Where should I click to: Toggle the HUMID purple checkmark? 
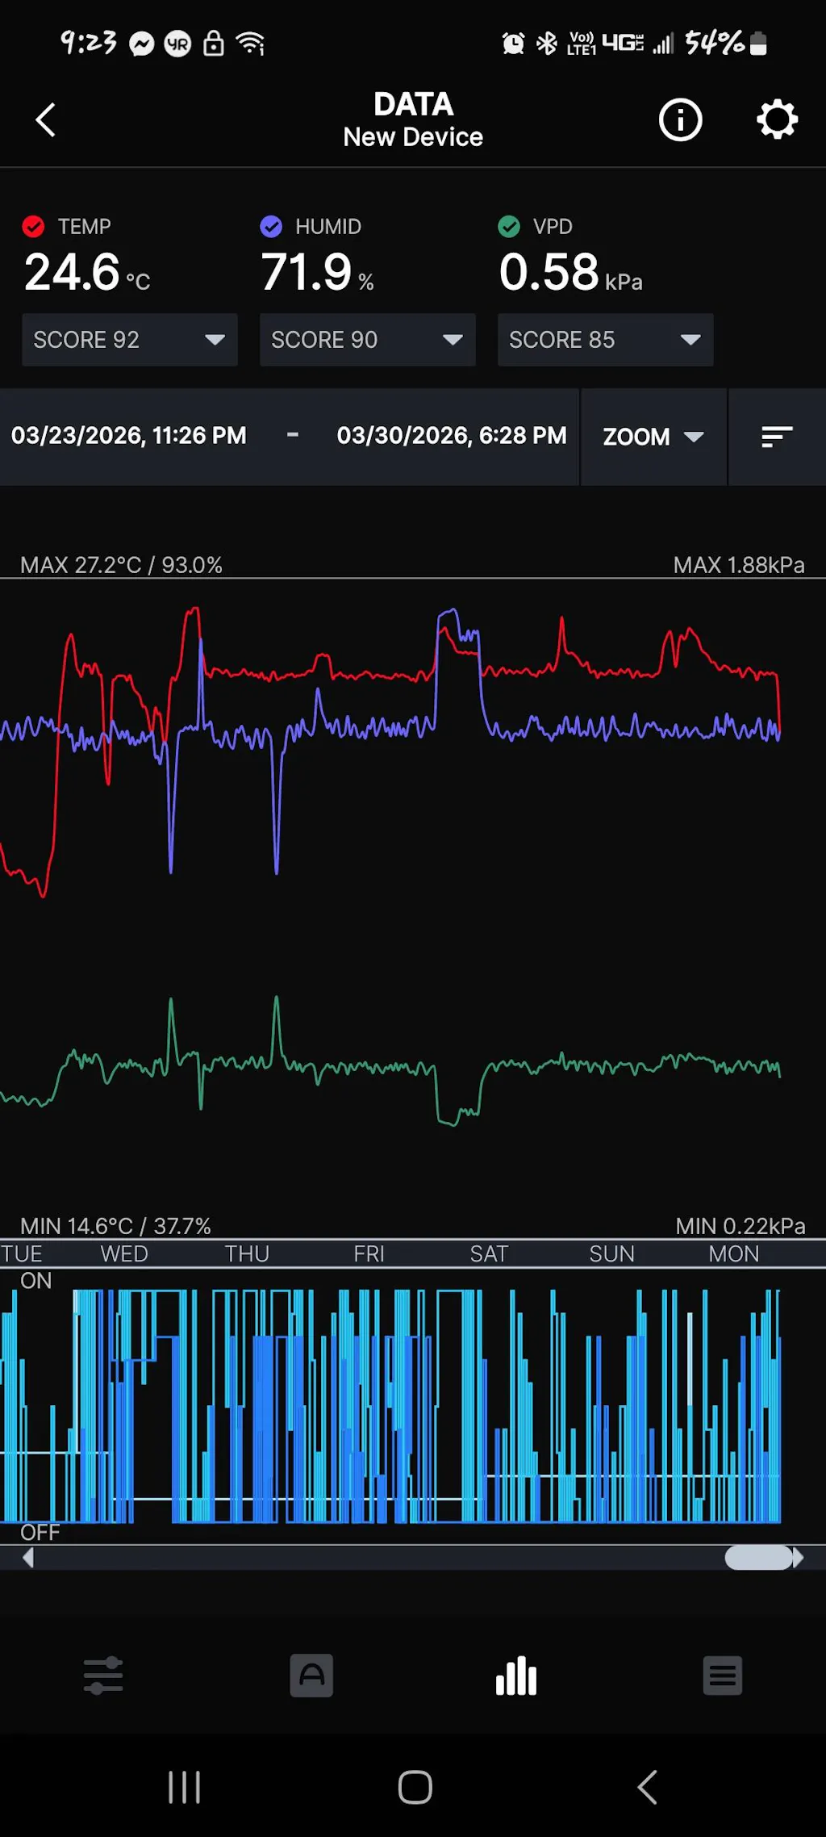click(x=271, y=227)
